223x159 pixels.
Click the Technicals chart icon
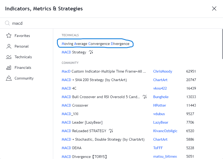pos(9,57)
